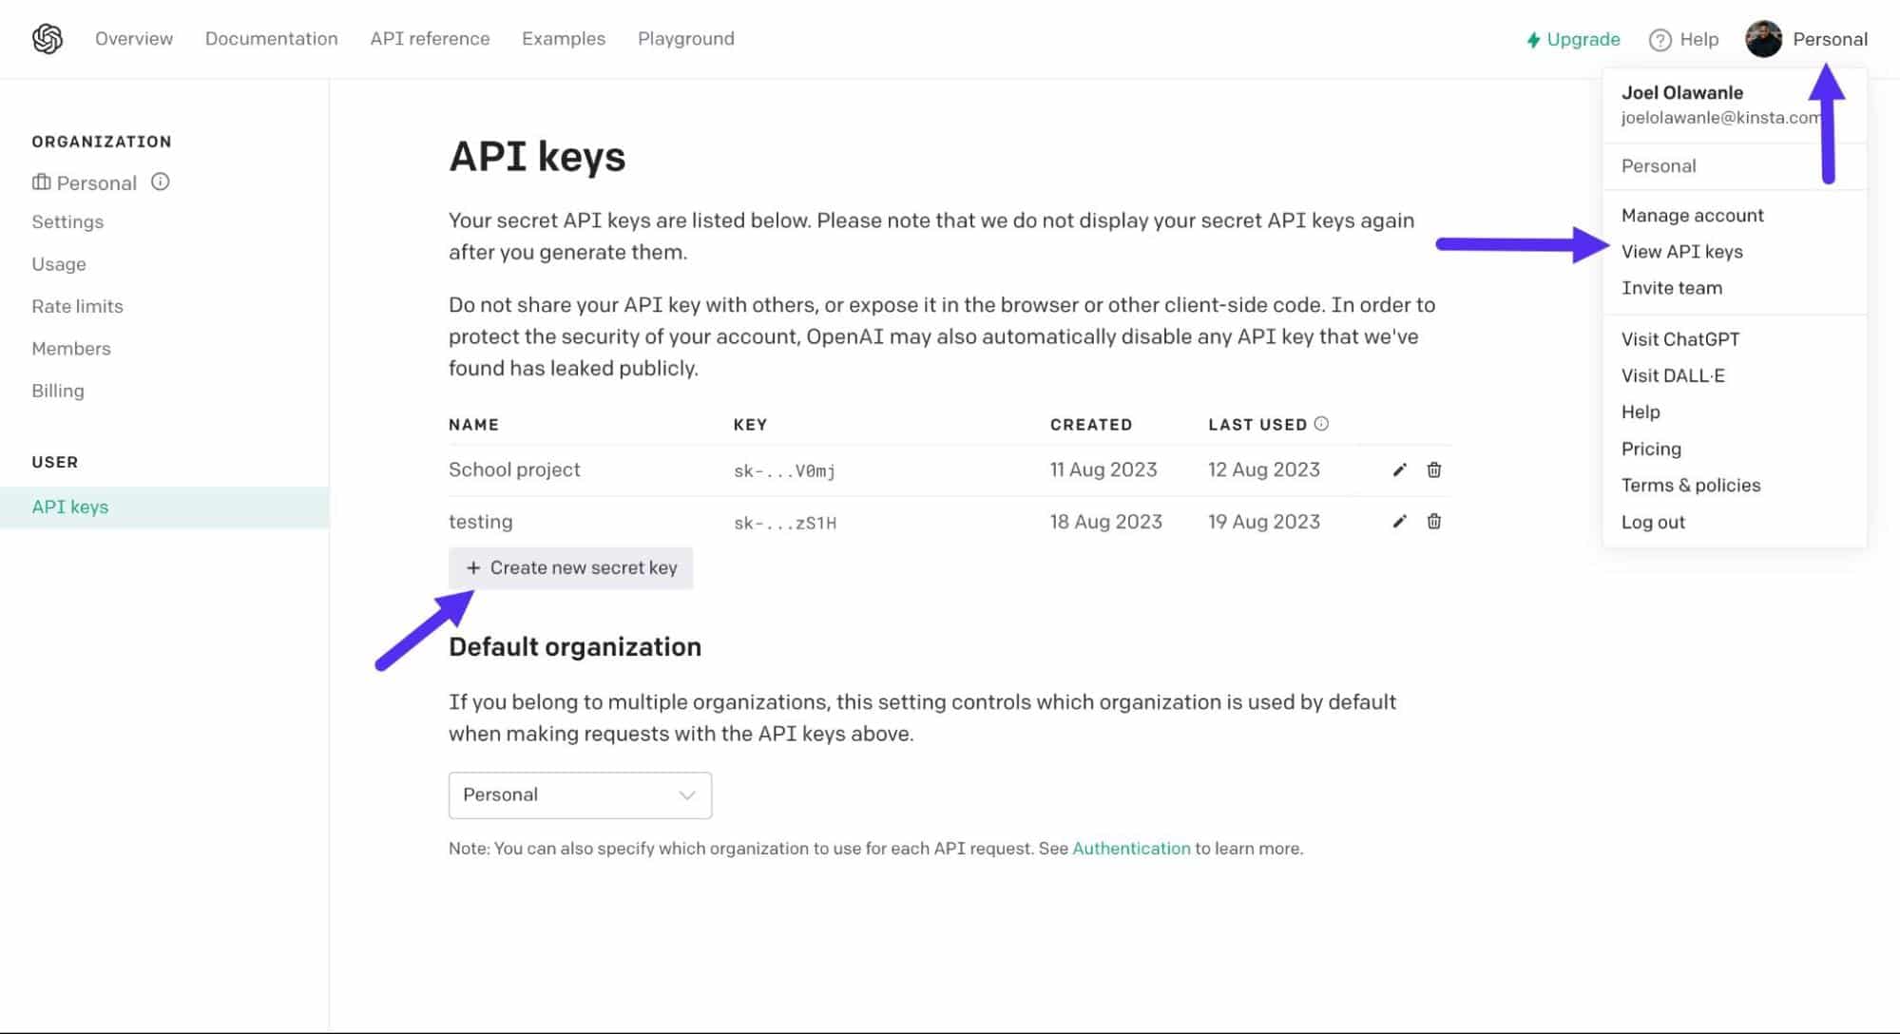
Task: Click the edit pencil icon for School project key
Action: [1398, 469]
